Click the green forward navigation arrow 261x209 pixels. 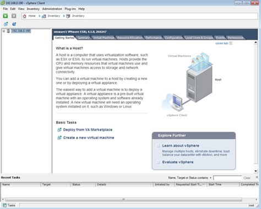point(6,16)
